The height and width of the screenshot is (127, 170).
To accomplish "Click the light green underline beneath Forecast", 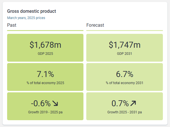I will point(124,31).
